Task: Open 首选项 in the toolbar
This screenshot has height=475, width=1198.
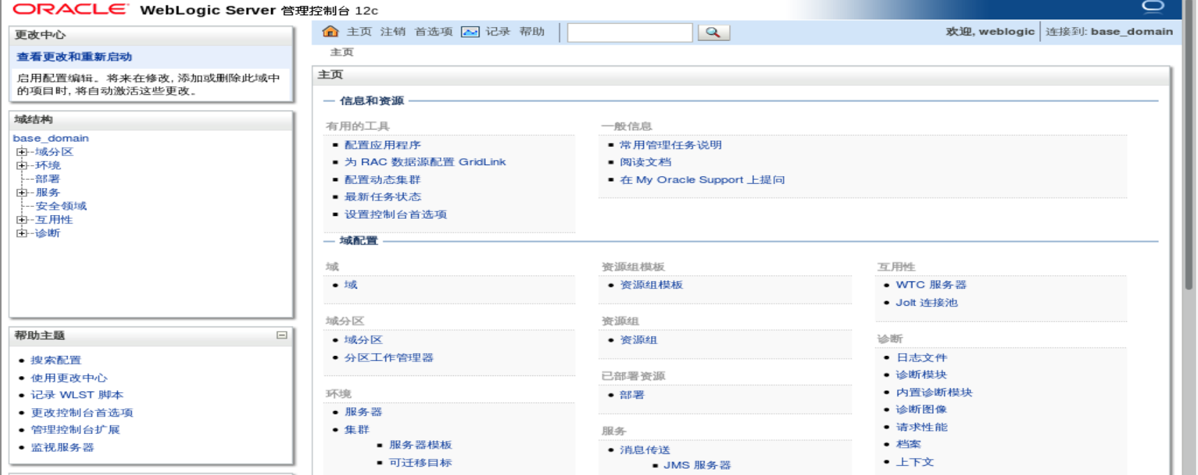Action: click(433, 31)
